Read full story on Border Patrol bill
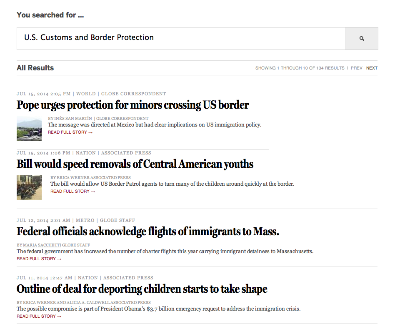The height and width of the screenshot is (326, 395). (x=72, y=192)
